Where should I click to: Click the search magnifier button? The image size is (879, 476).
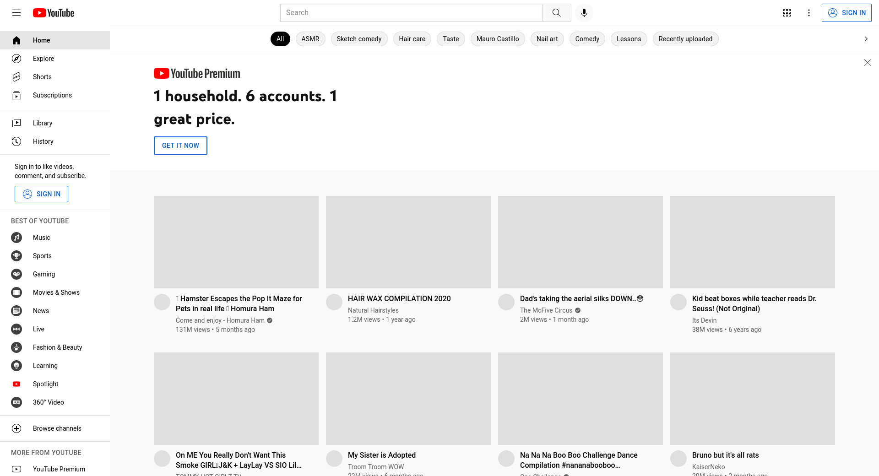pyautogui.click(x=556, y=13)
